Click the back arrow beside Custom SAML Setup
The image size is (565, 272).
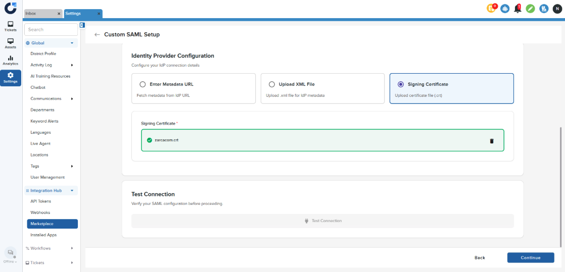(97, 35)
